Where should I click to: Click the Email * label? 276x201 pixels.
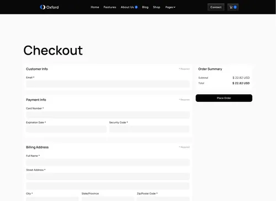click(30, 78)
